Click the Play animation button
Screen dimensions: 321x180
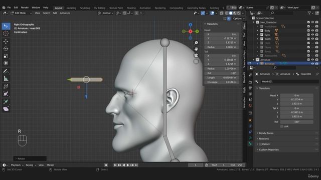tap(128, 165)
